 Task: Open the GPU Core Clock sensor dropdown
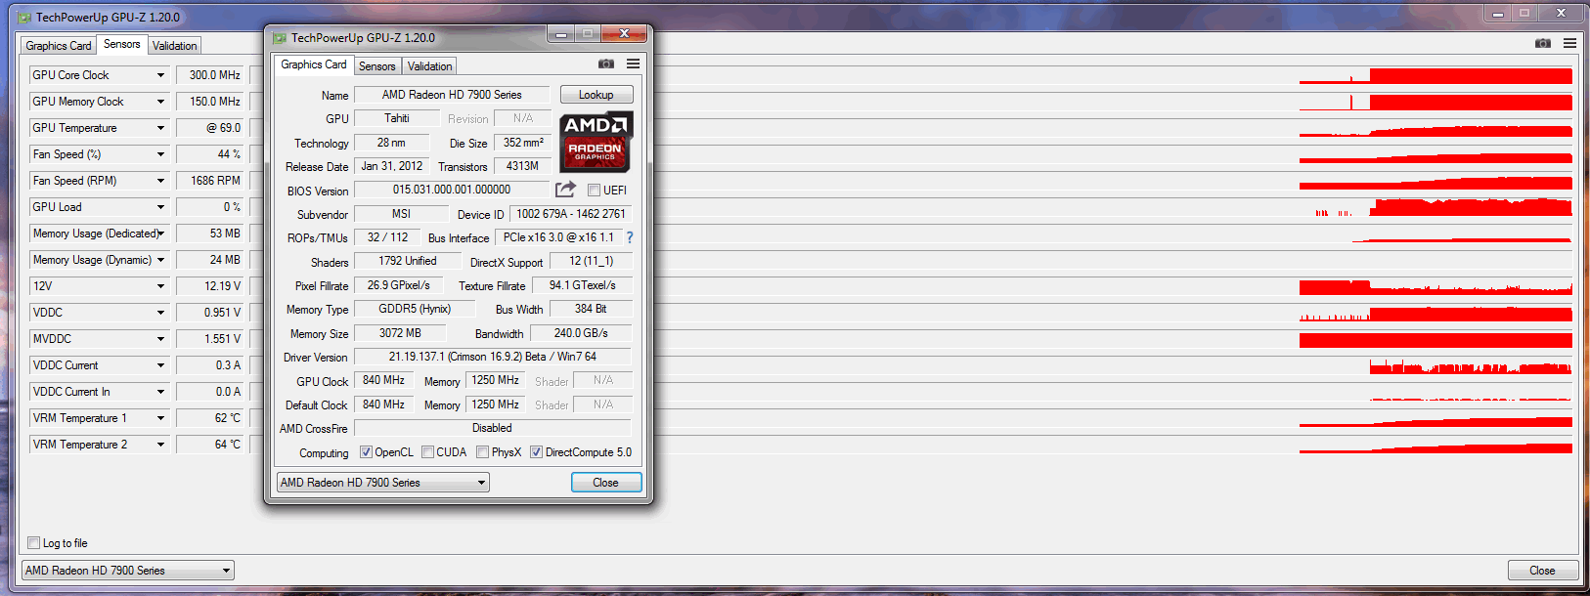point(161,75)
